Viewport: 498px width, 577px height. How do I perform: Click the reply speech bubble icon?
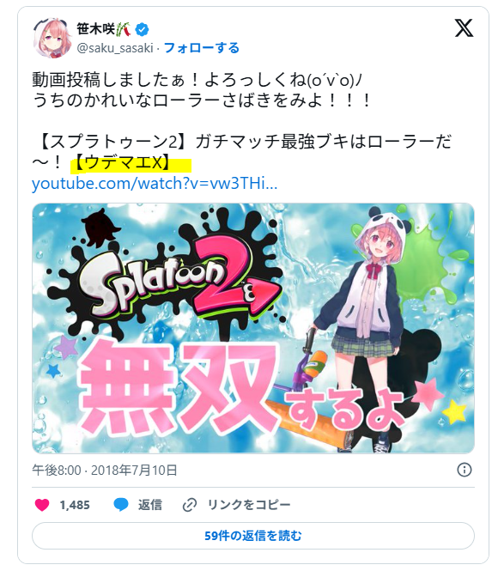[x=121, y=504]
